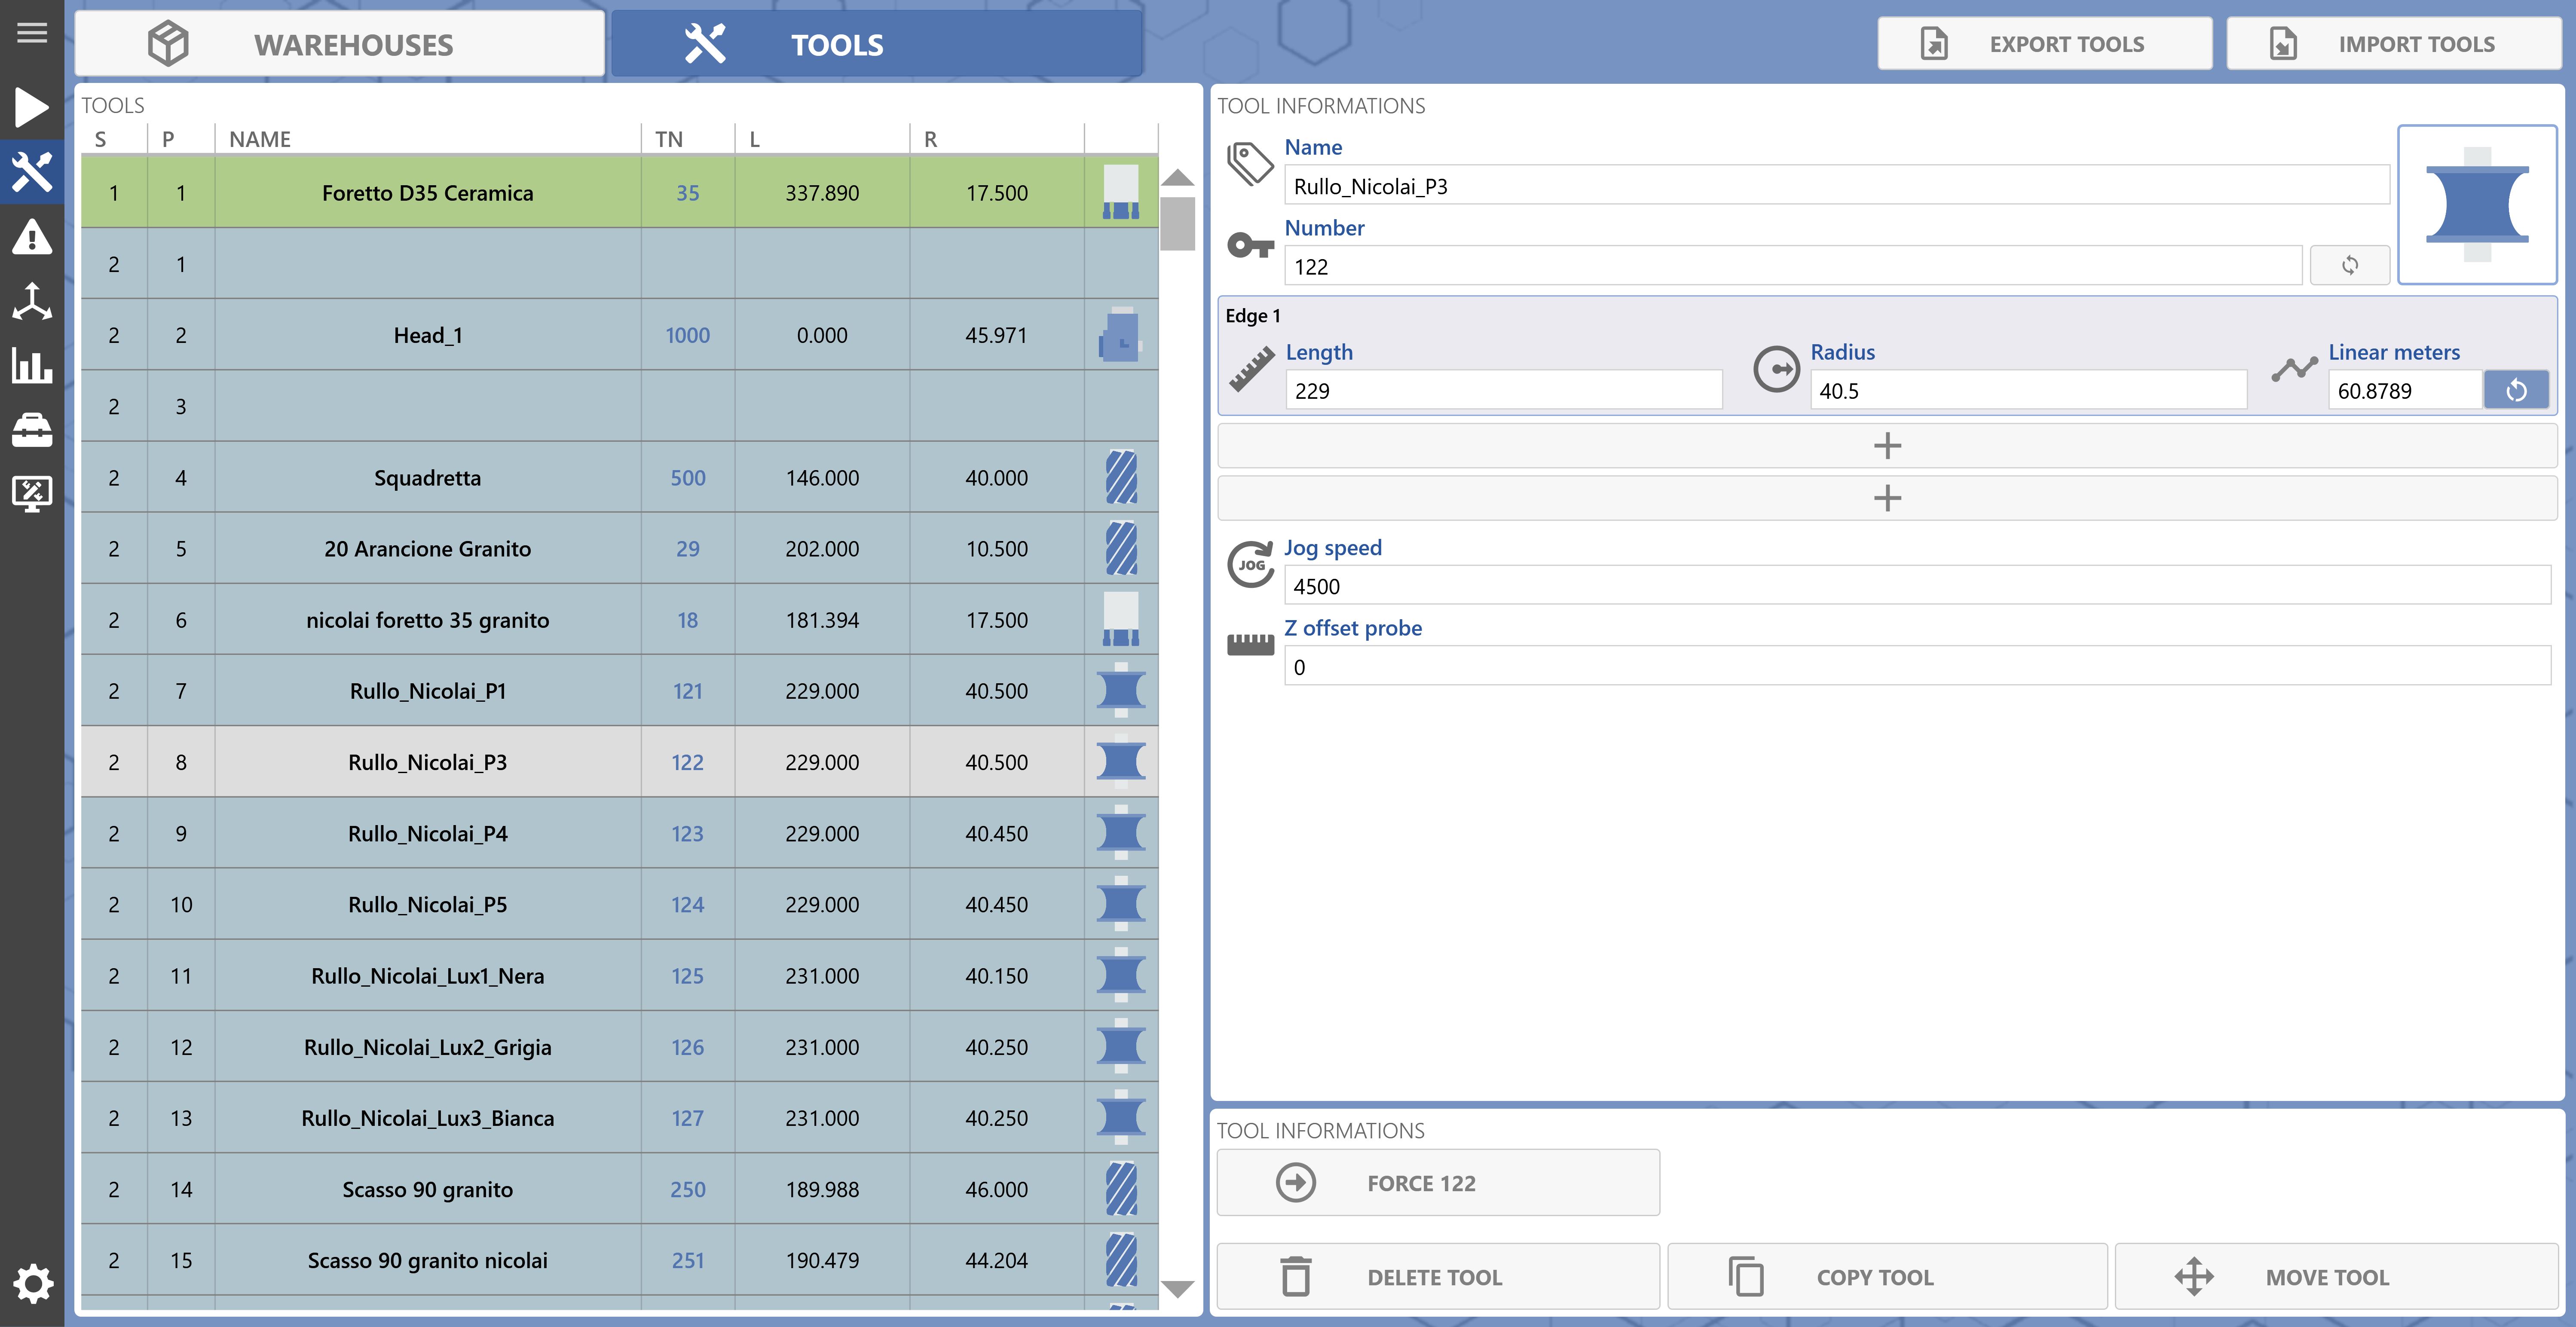Click the tool icon in Foretto D35 Ceramica row

tap(1120, 192)
